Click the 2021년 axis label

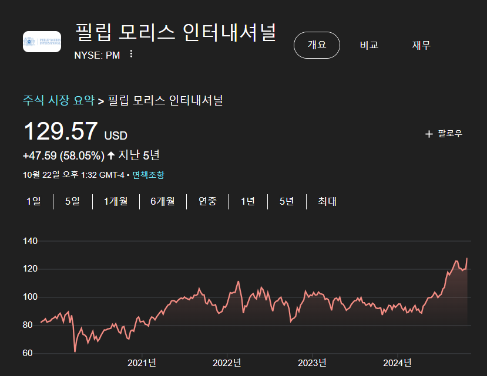pyautogui.click(x=142, y=363)
